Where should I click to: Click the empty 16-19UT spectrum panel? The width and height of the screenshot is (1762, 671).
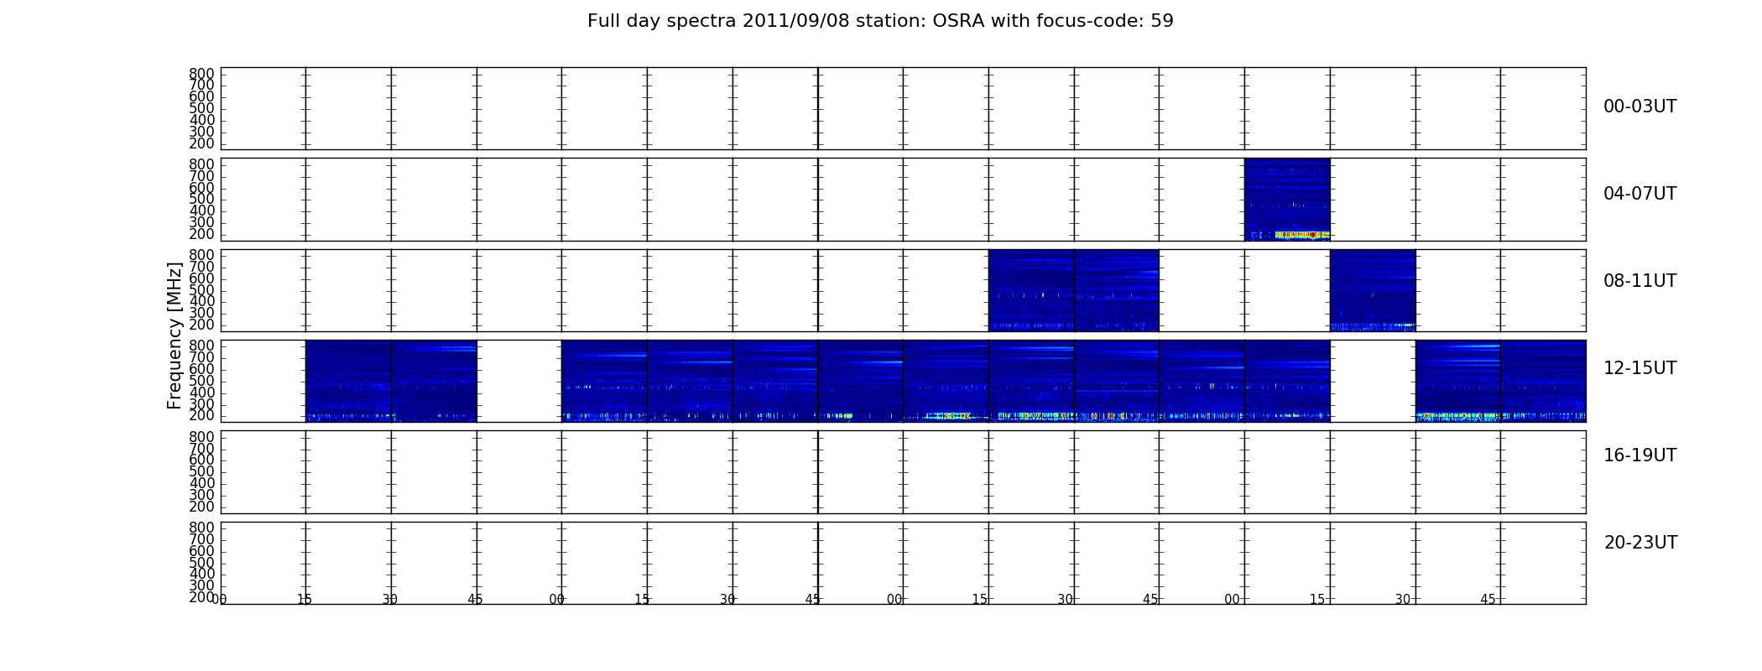(x=903, y=472)
